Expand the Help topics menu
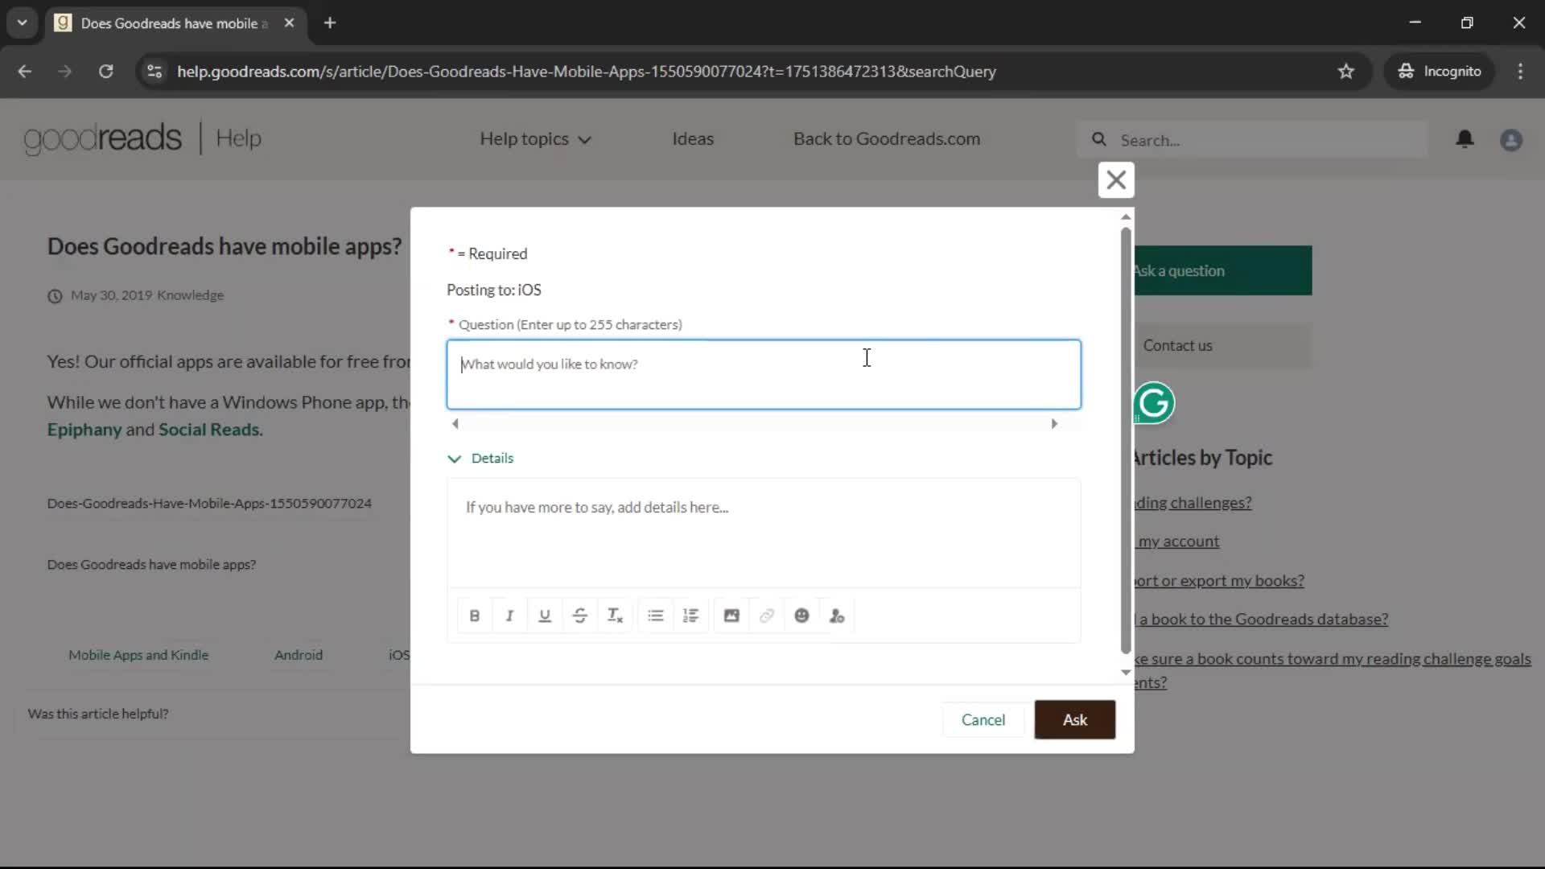1545x869 pixels. pyautogui.click(x=535, y=139)
